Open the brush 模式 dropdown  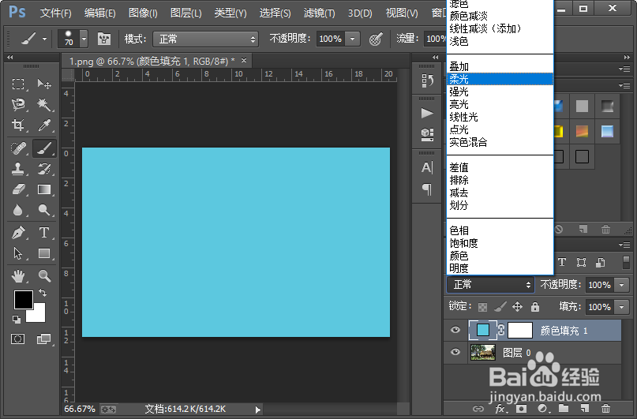(x=205, y=39)
